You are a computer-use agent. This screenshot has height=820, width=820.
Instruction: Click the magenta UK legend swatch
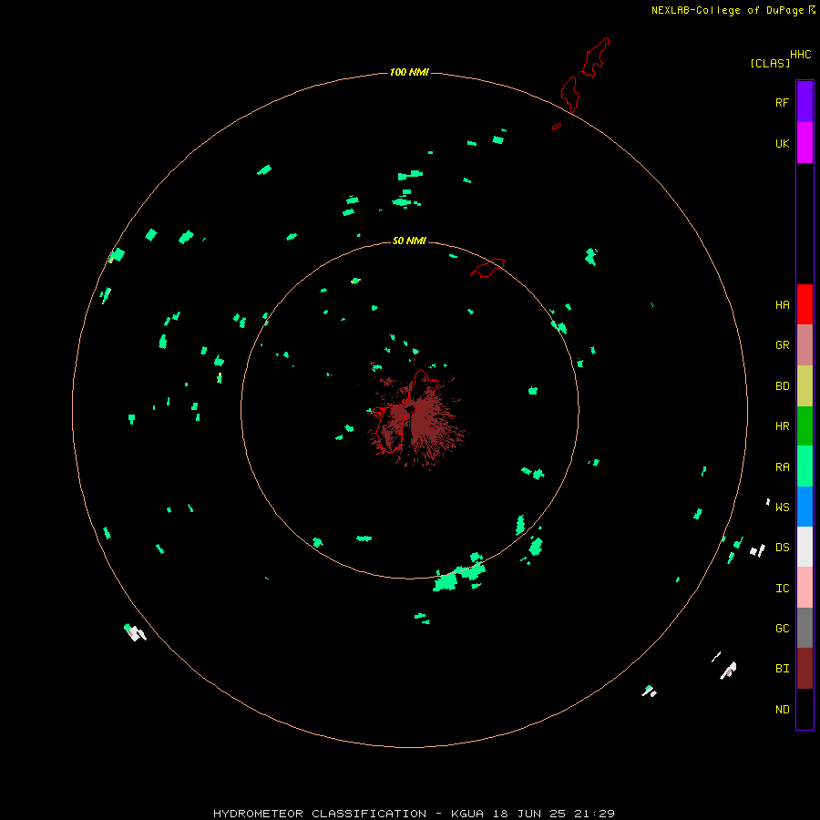tap(805, 143)
